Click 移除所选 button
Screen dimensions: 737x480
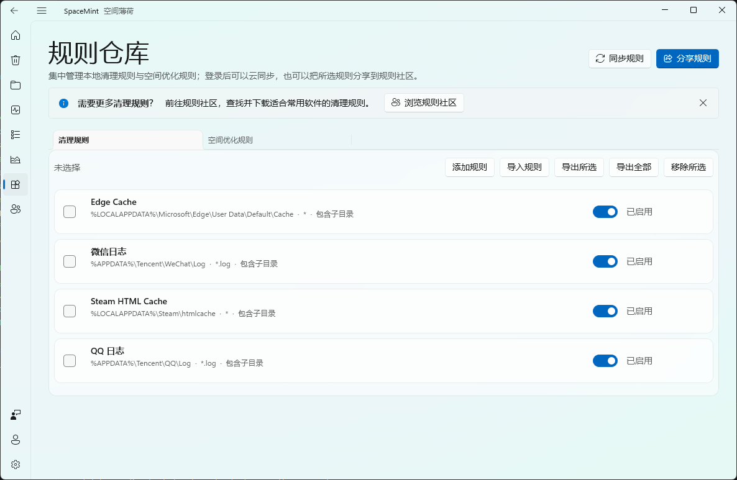[x=688, y=167]
